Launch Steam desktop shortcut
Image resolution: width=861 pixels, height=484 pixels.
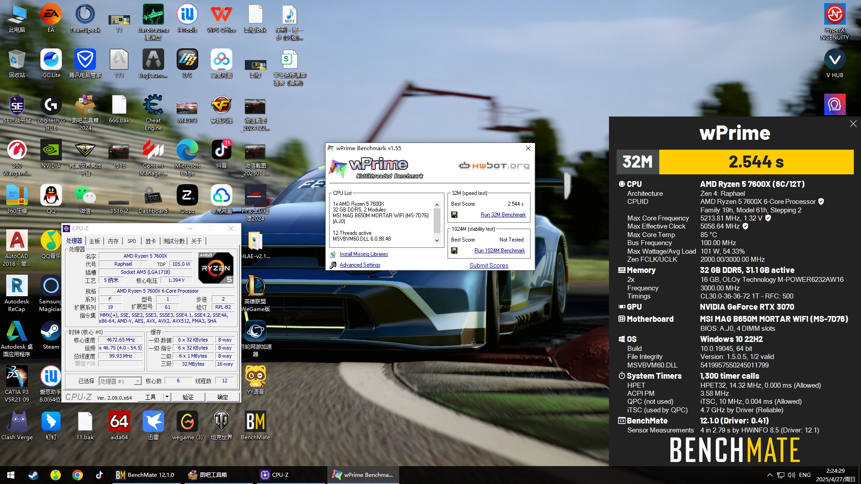click(x=51, y=335)
